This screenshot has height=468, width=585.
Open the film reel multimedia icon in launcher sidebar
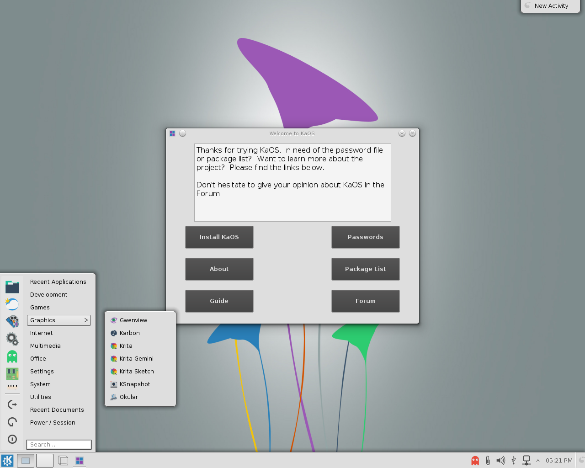point(12,321)
